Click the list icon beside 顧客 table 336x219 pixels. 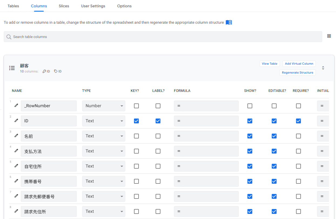(x=12, y=68)
